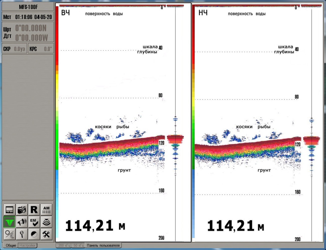Open the AM dotted mode button
Image resolution: width=326 pixels, height=250 pixels.
[x=46, y=209]
